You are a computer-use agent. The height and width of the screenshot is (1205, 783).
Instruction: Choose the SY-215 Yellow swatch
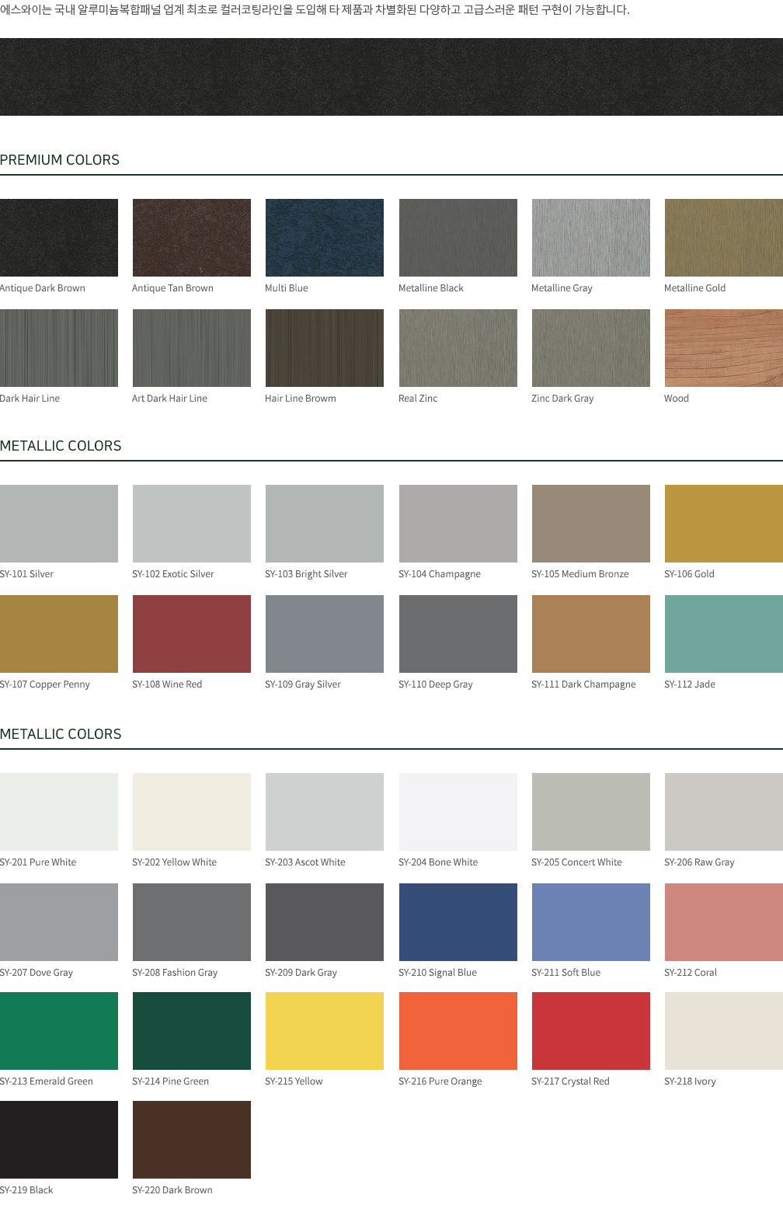click(325, 1031)
